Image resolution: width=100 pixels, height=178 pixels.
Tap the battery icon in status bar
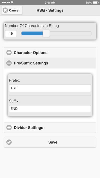point(96,3)
